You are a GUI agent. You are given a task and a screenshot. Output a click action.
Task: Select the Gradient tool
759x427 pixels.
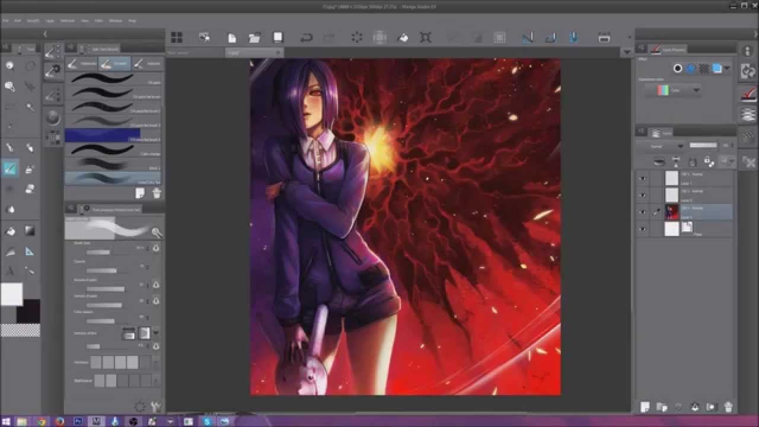tap(30, 231)
